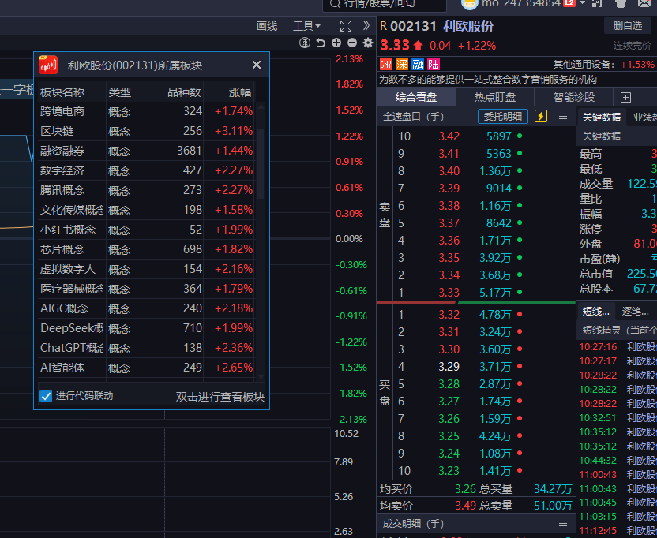Screen dimensions: 657x538
Task: Click the CNY currency badge
Action: tap(385, 64)
